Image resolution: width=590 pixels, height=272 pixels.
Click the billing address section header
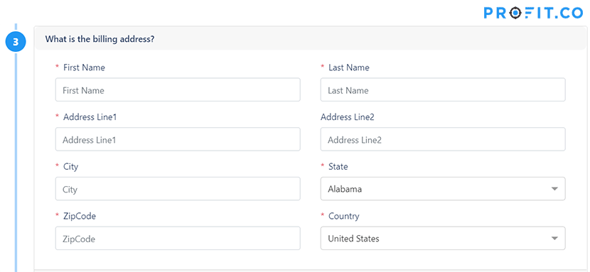(x=310, y=38)
